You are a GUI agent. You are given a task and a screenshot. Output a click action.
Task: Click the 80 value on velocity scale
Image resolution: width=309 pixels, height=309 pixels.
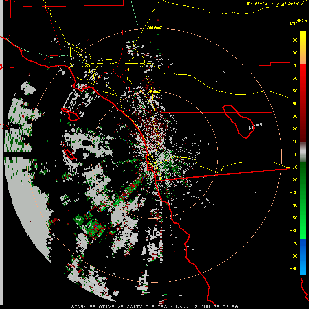(x=295, y=53)
